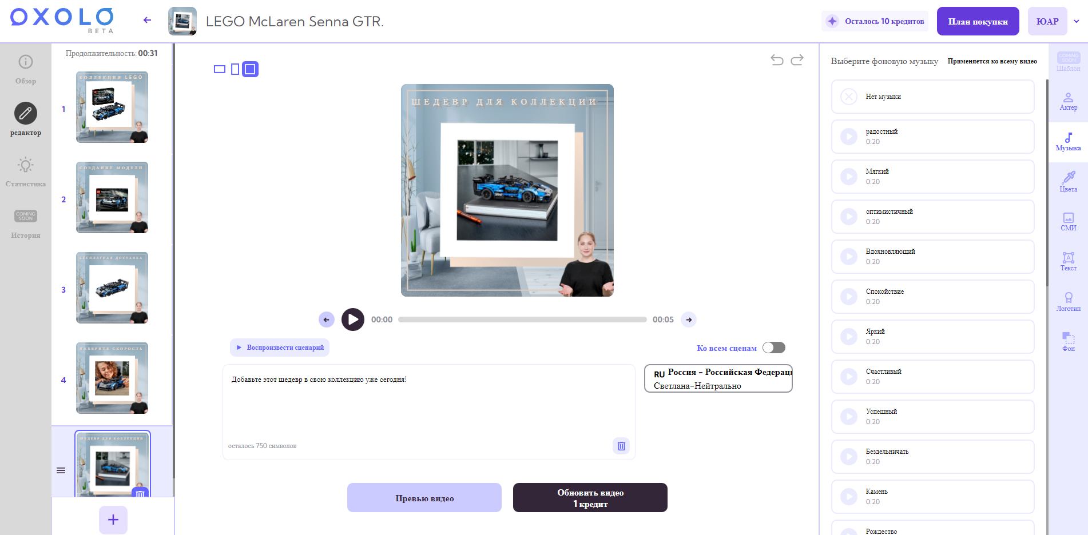This screenshot has width=1088, height=535.
Task: Toggle the Ко всем сценам switch
Action: [774, 348]
